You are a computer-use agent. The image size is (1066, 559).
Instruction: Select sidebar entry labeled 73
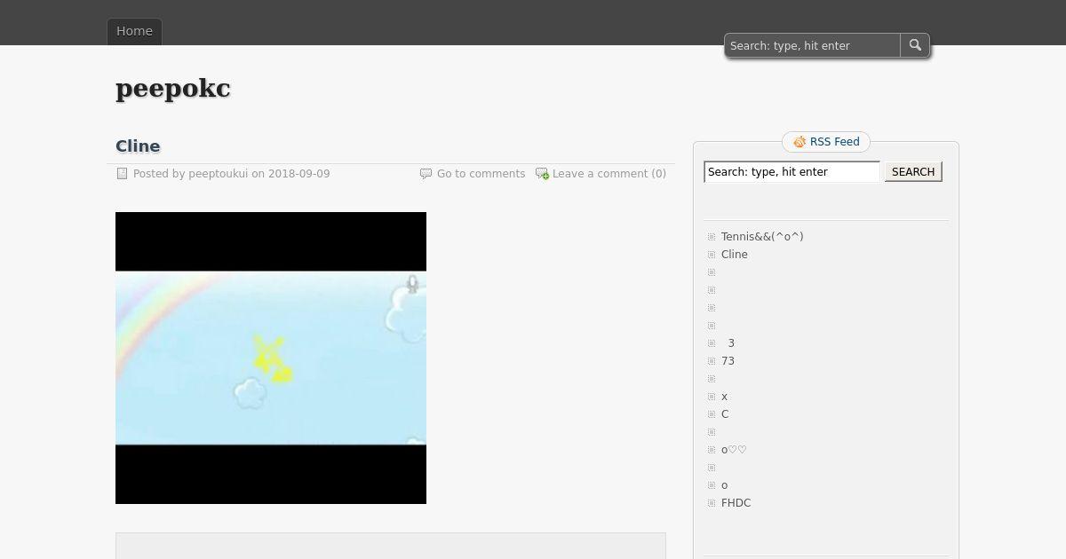(728, 361)
